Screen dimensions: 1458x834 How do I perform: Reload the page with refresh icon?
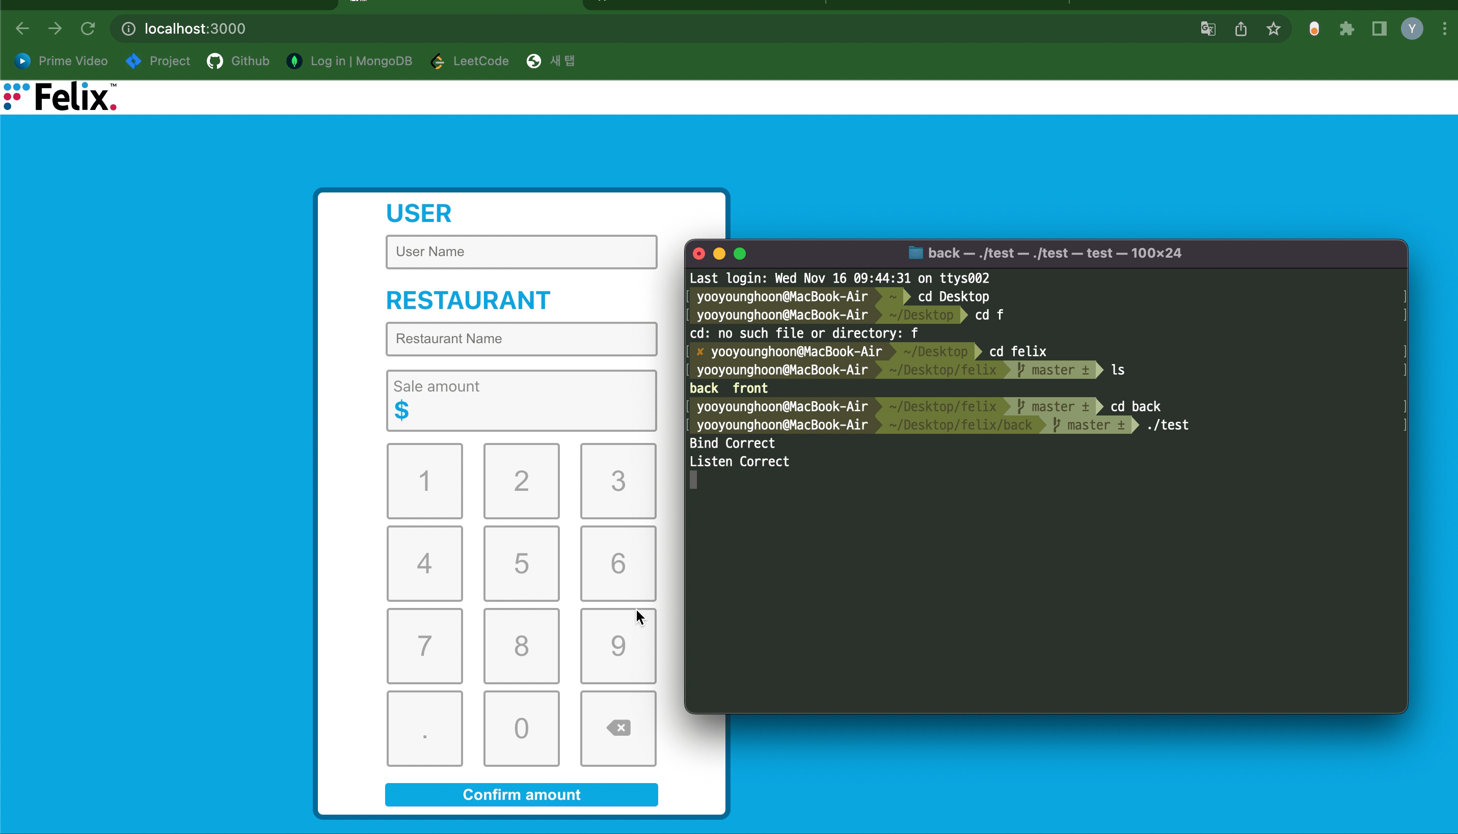tap(88, 29)
